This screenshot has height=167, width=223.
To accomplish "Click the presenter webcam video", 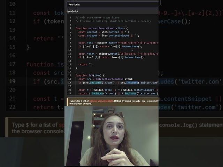I will pos(111,136).
